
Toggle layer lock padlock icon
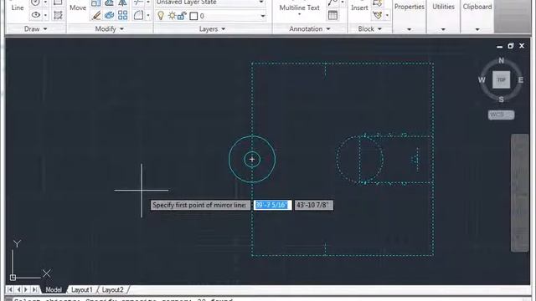click(182, 16)
